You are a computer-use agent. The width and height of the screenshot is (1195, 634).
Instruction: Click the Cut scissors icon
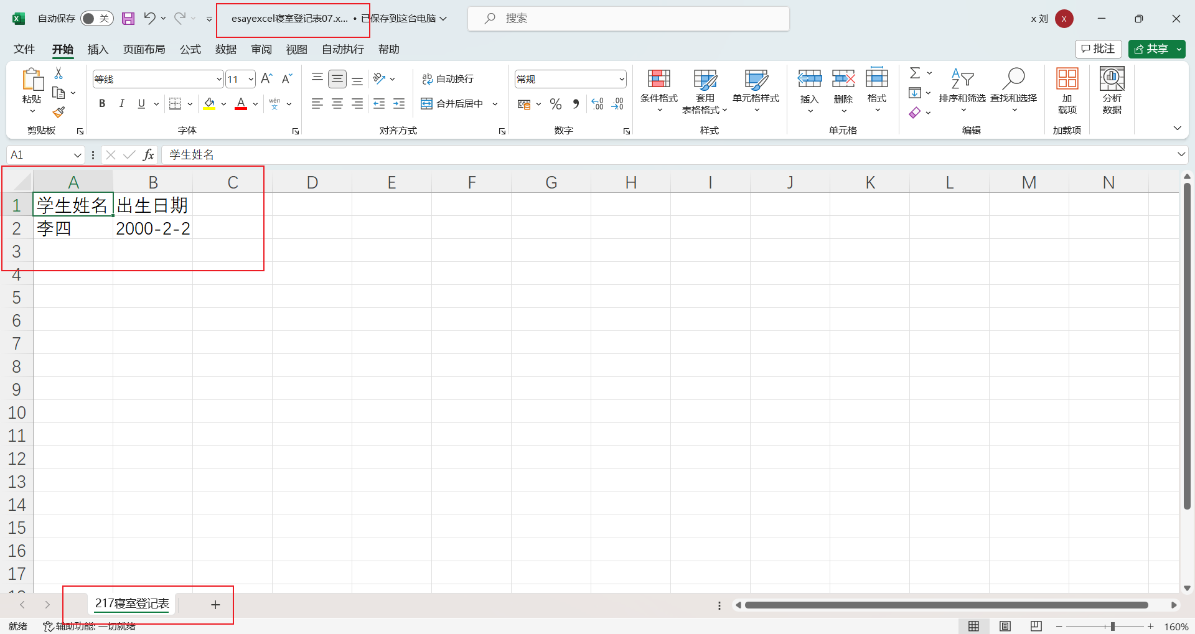click(x=59, y=73)
